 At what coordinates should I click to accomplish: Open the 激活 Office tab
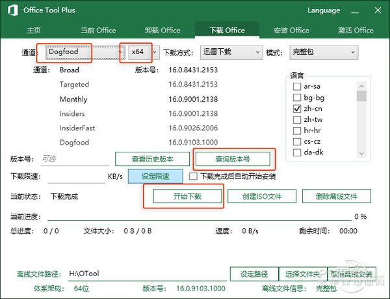pos(356,30)
